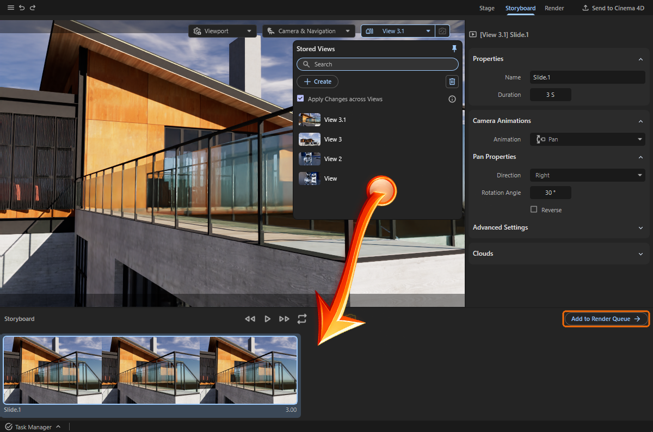Image resolution: width=653 pixels, height=432 pixels.
Task: Click the trash delete view icon
Action: pos(452,82)
